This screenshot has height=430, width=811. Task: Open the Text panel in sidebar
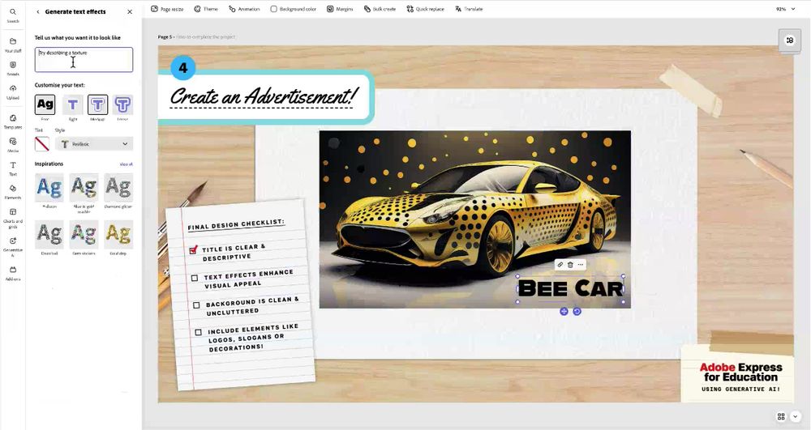[13, 168]
